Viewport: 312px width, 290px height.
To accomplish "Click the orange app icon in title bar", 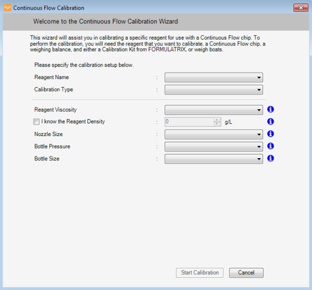I will point(7,8).
